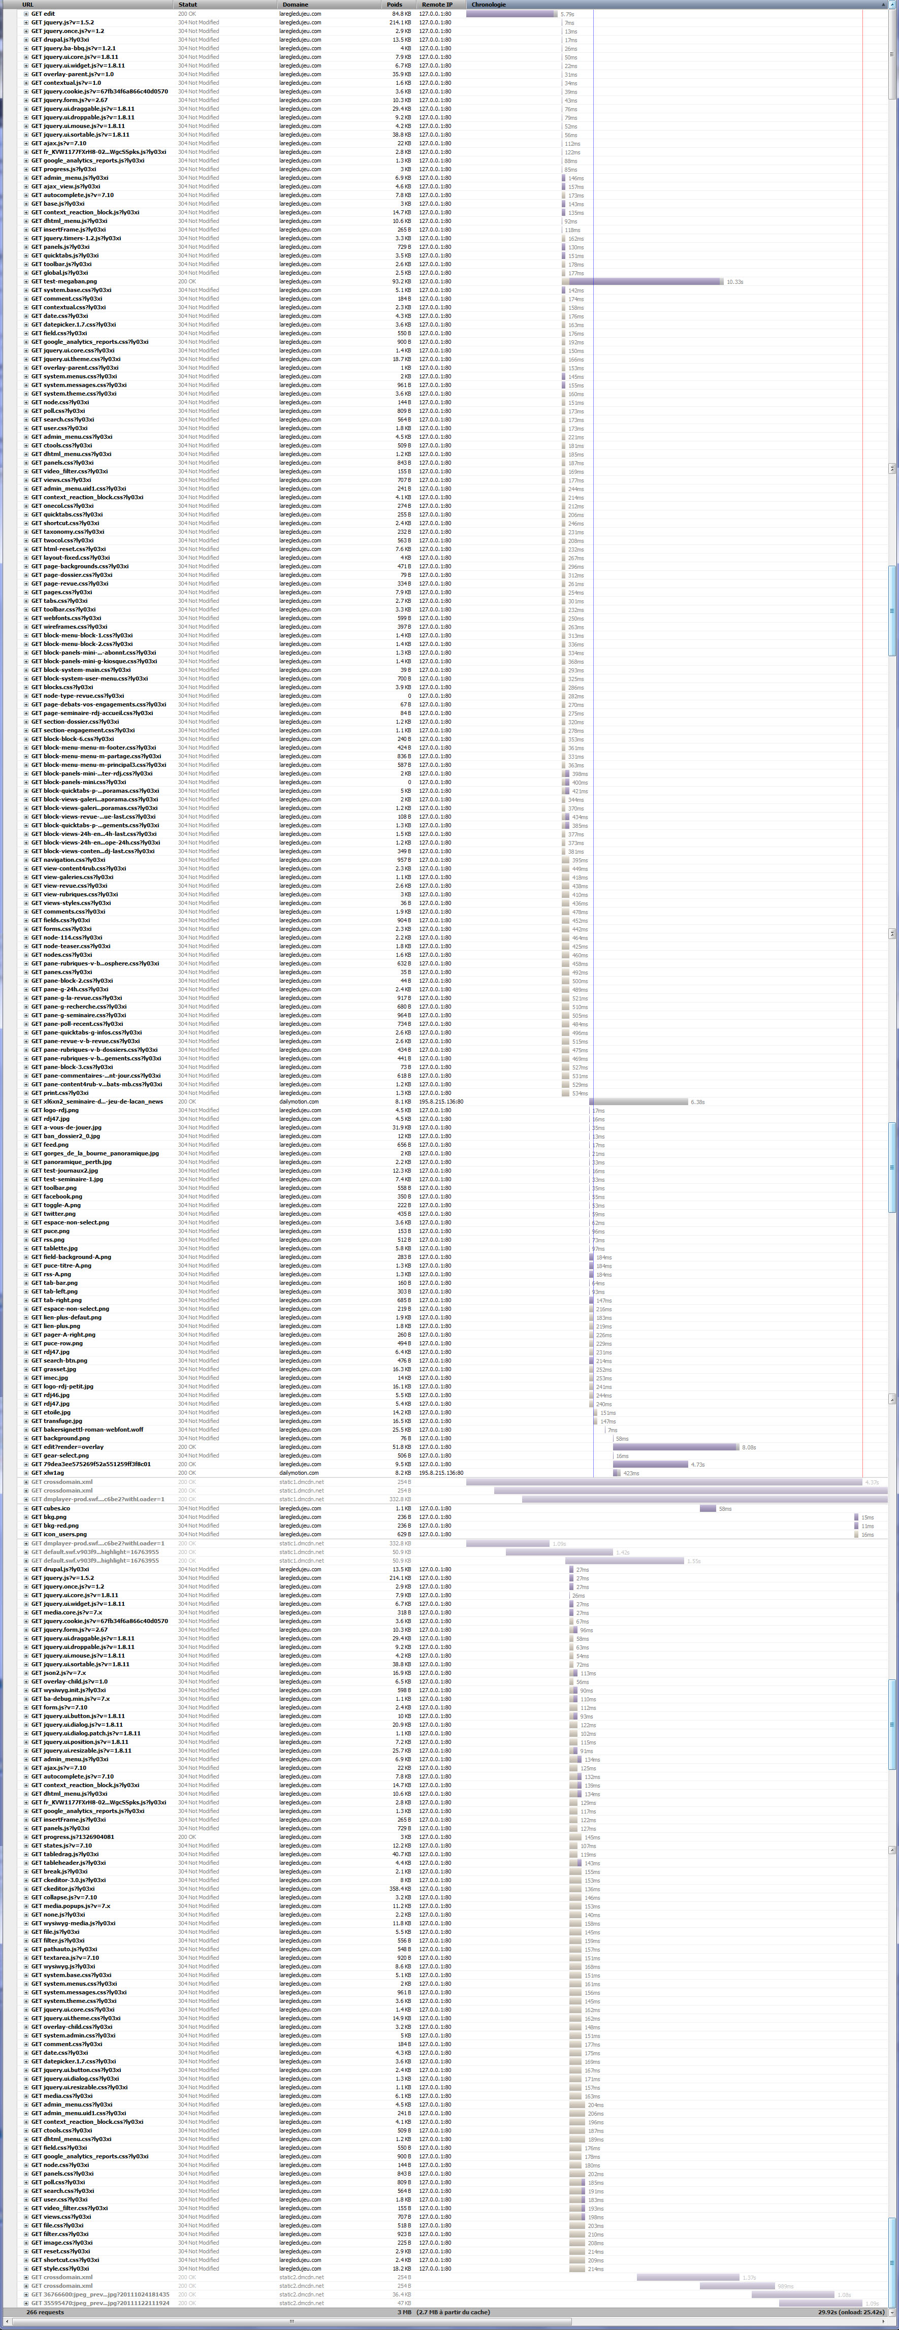Expand the GET edit request row
This screenshot has width=899, height=2330.
tap(25, 14)
